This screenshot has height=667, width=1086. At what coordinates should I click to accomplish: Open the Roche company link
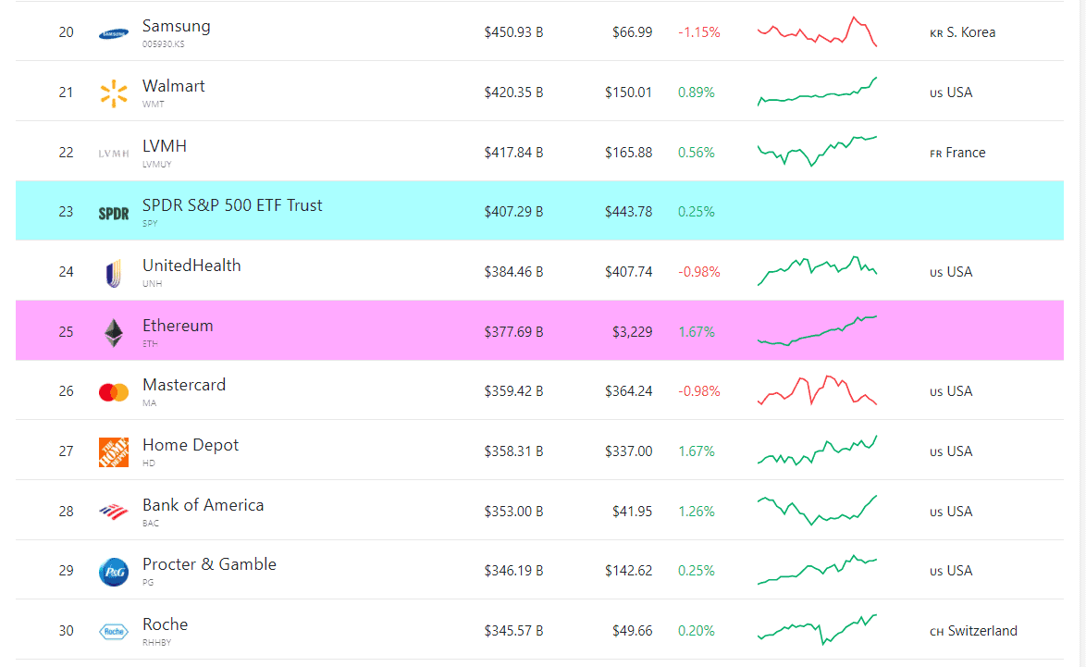click(x=165, y=624)
